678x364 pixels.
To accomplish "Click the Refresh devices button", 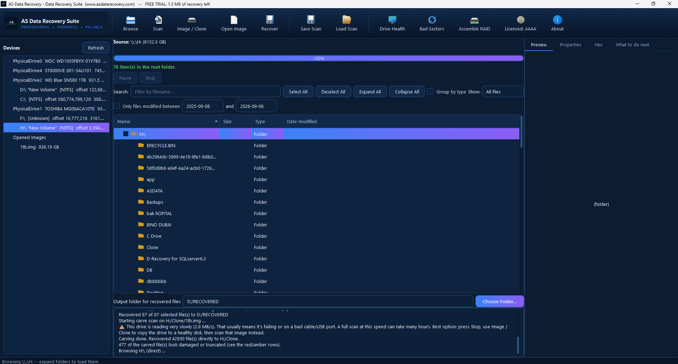I will (96, 48).
